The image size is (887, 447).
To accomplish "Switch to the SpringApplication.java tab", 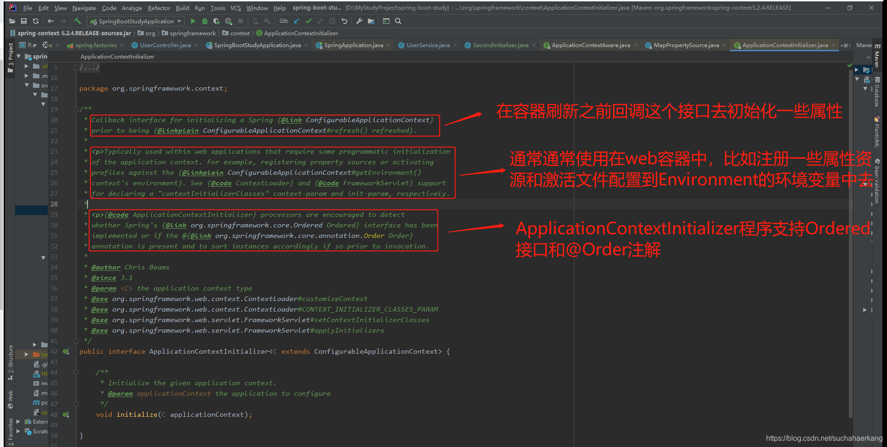I will (353, 45).
